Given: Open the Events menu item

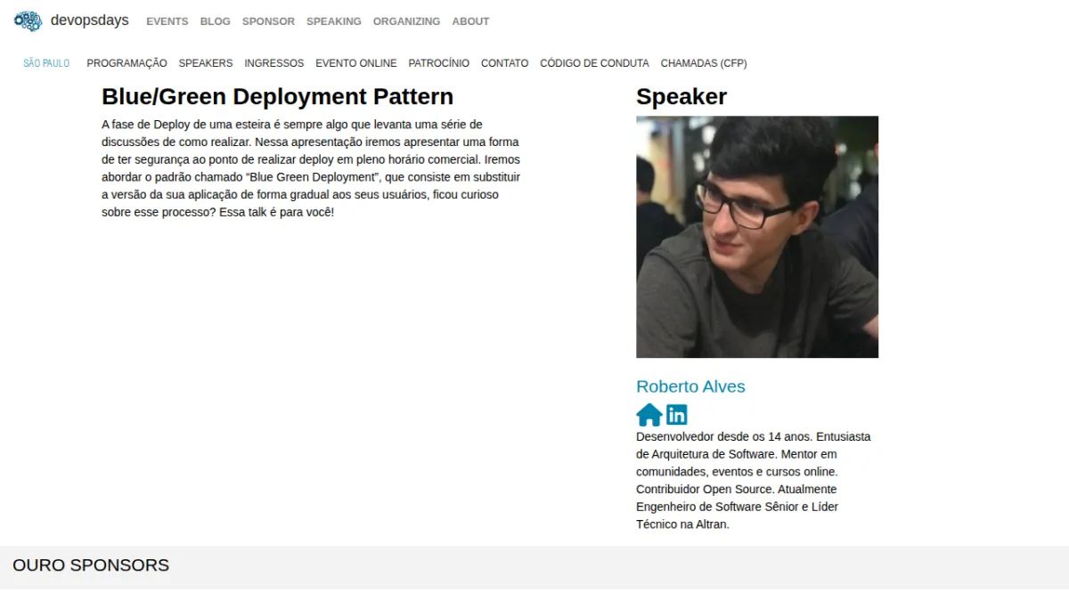Looking at the screenshot, I should click(x=167, y=21).
